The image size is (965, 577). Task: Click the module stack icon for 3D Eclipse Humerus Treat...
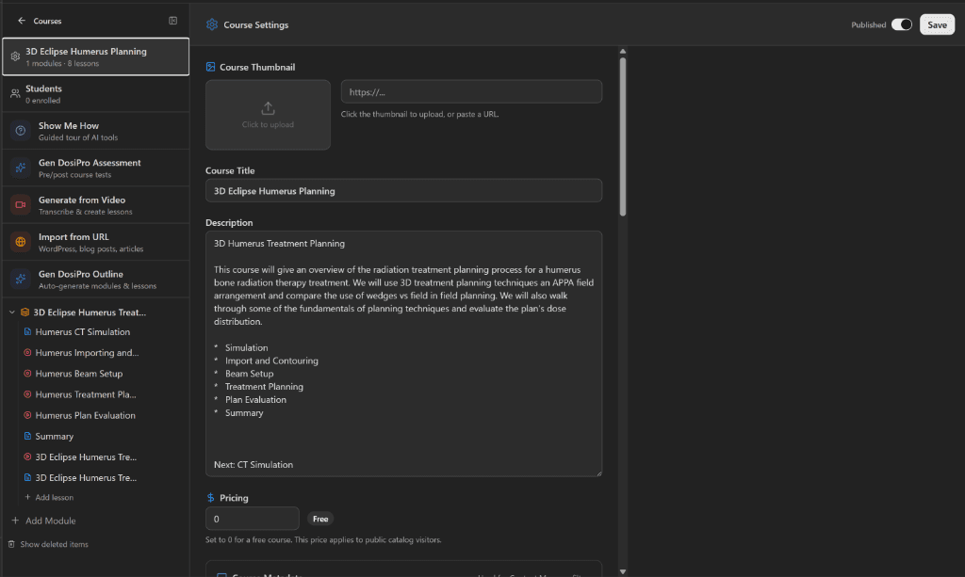click(x=25, y=313)
